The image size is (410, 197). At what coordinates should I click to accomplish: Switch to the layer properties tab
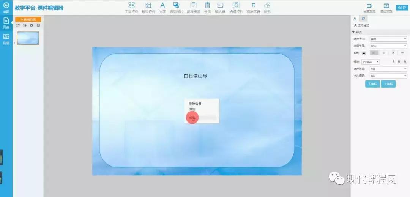point(363,19)
